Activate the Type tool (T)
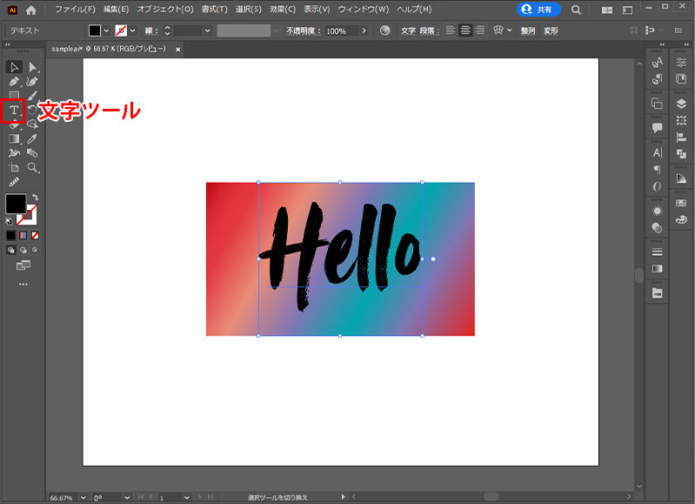Viewport: 695px width, 504px height. point(14,110)
